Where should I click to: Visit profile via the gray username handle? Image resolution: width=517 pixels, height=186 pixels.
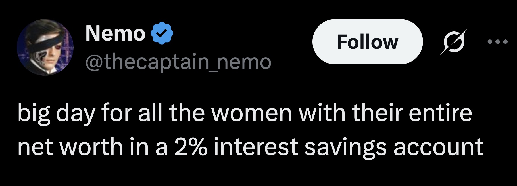(x=178, y=62)
